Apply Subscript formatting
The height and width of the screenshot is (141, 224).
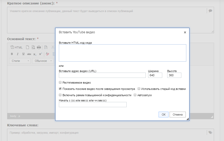[x=35, y=54]
